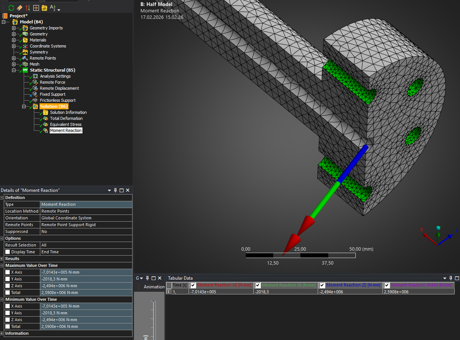This screenshot has height=340, width=460.
Task: Click the eraser clear icon in outline toolbar
Action: (x=20, y=8)
